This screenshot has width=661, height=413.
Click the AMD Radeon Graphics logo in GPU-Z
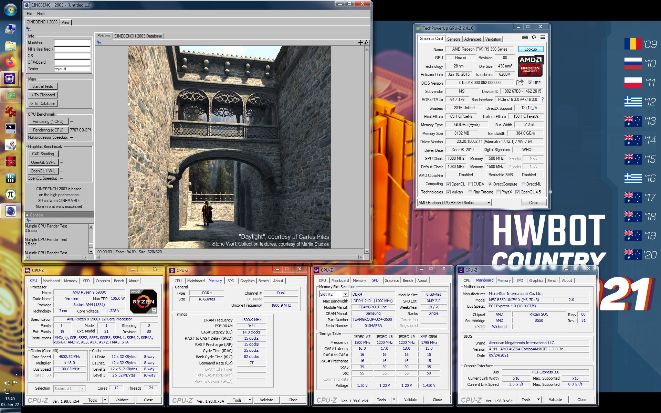[531, 66]
